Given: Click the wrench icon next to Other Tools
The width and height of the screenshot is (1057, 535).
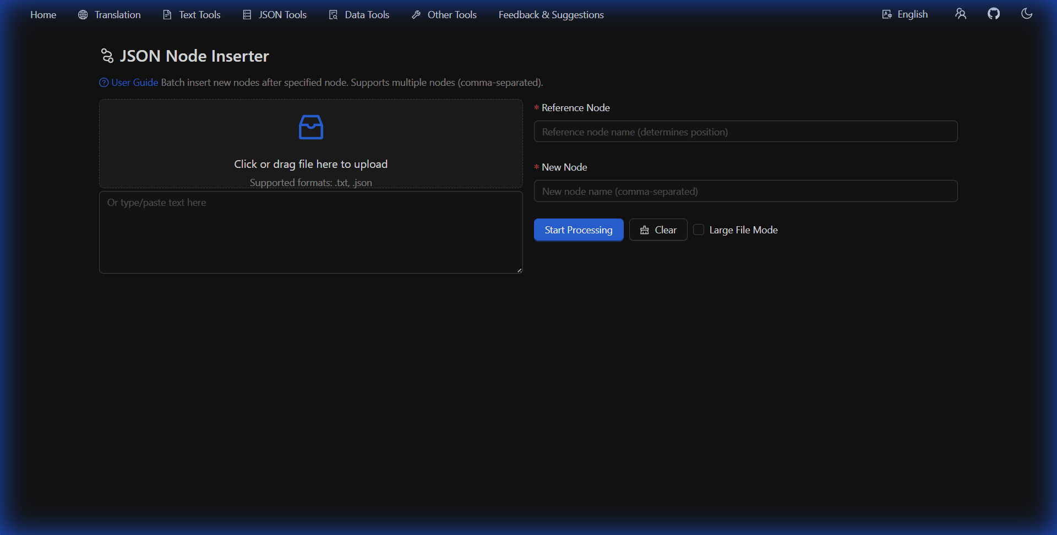Looking at the screenshot, I should pos(416,15).
